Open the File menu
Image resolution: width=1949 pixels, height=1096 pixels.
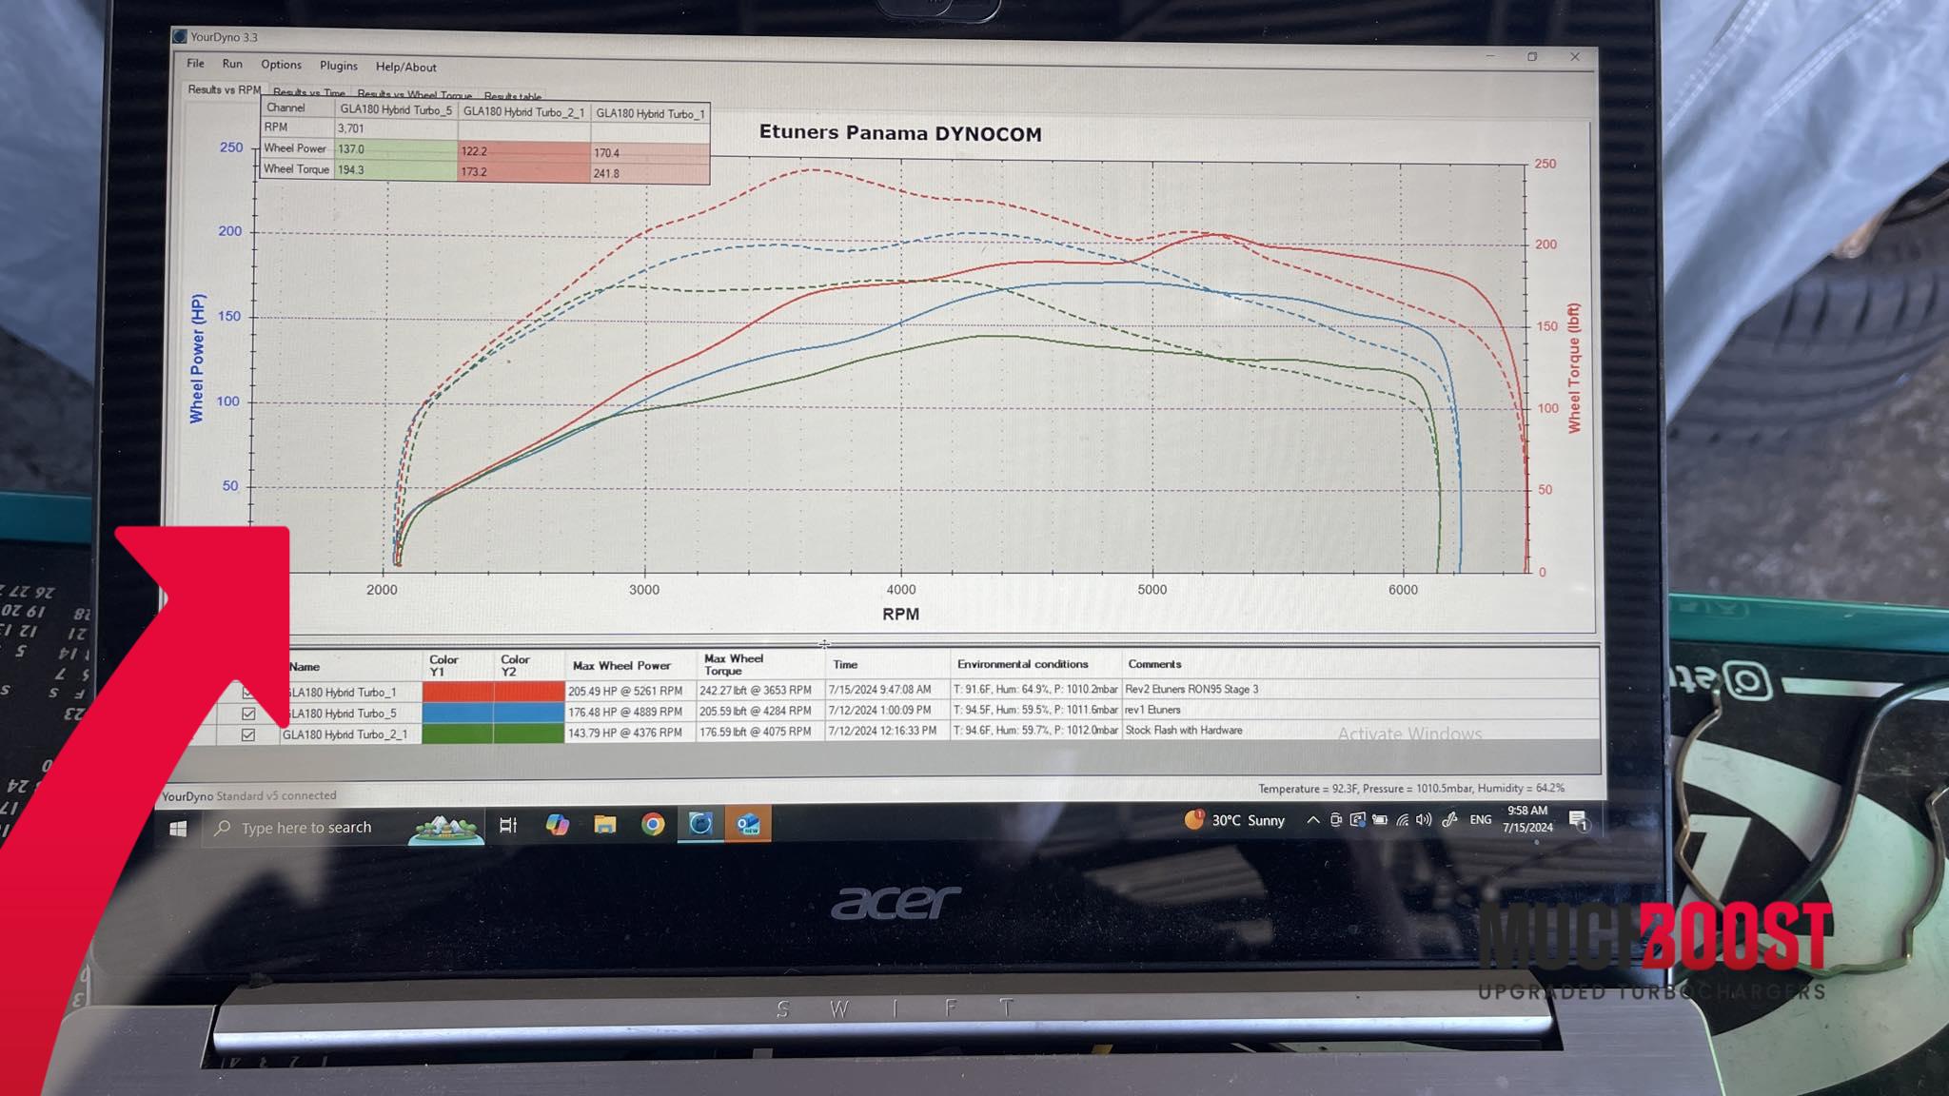click(195, 64)
